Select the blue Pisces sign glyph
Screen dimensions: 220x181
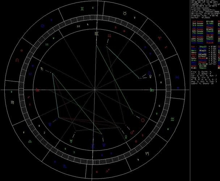[177, 77]
